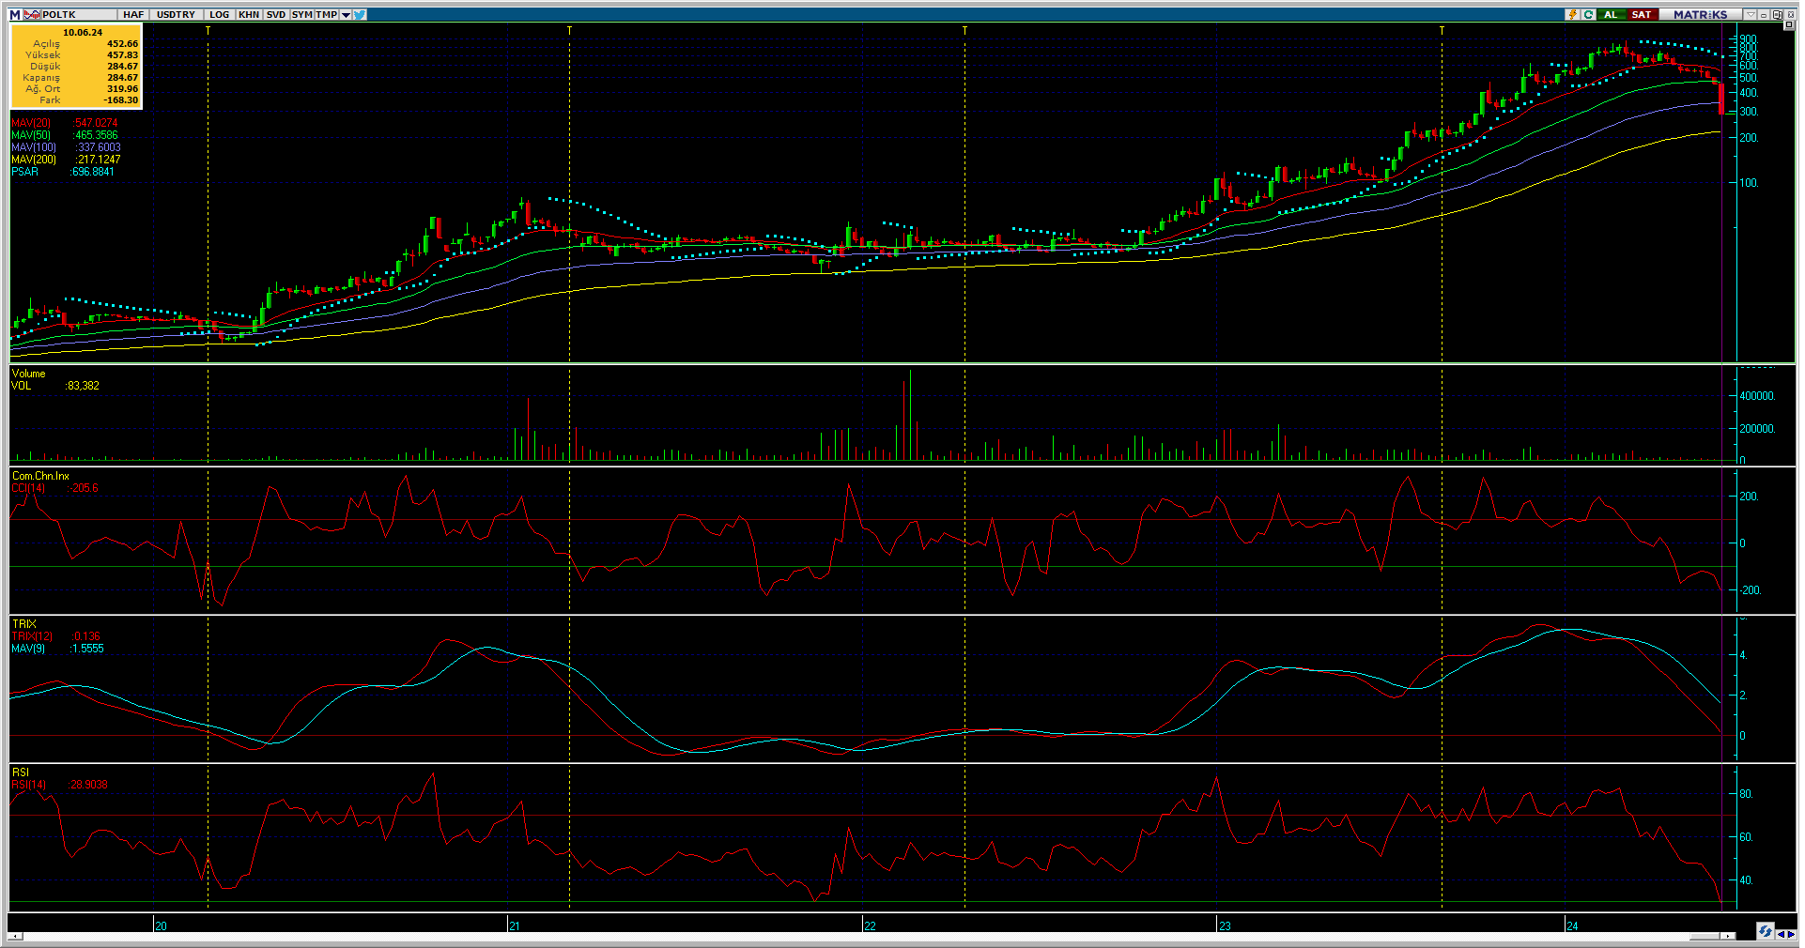Click the VOL value label
The height and width of the screenshot is (948, 1805).
pos(21,386)
